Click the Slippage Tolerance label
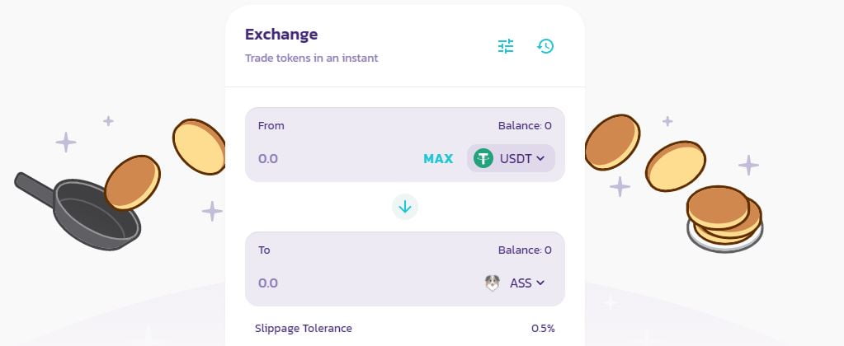The width and height of the screenshot is (844, 346). click(x=304, y=328)
